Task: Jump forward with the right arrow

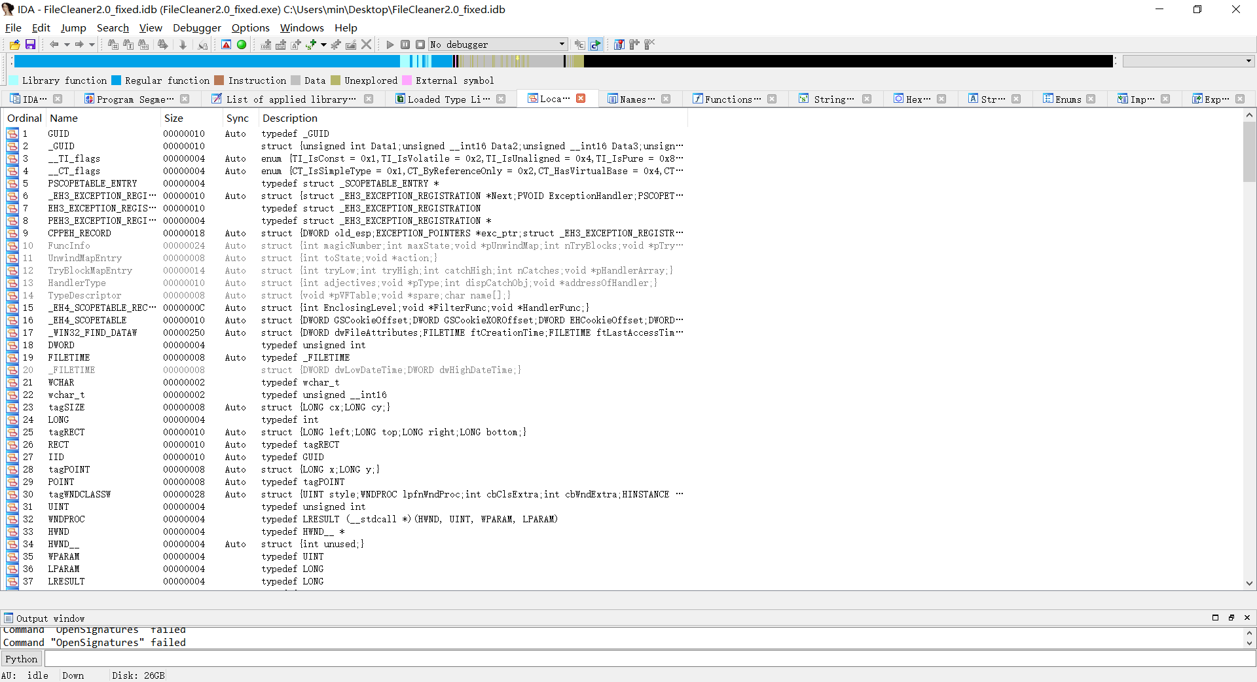Action: click(x=79, y=45)
